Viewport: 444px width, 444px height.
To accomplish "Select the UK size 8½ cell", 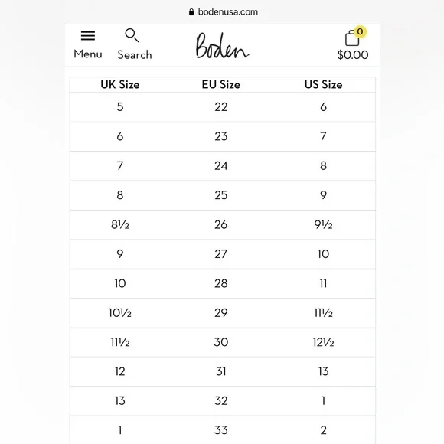I will tap(120, 224).
